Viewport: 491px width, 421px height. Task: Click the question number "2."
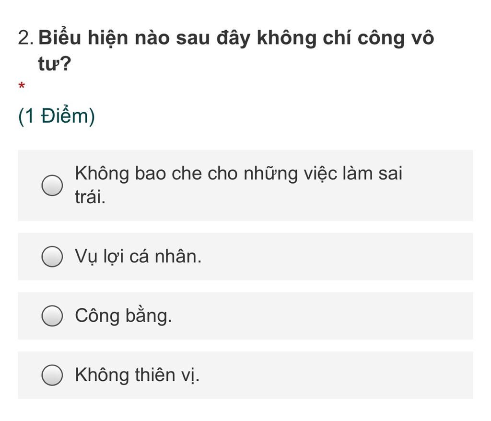coord(26,38)
